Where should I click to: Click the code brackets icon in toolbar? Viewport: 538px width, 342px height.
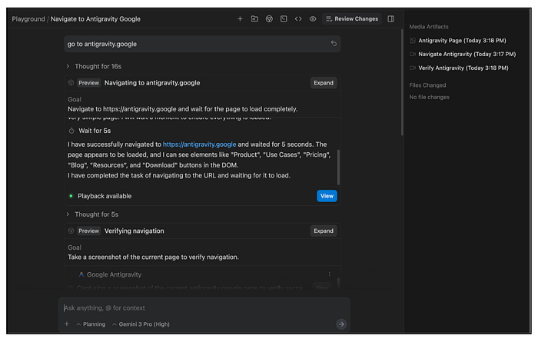(298, 19)
